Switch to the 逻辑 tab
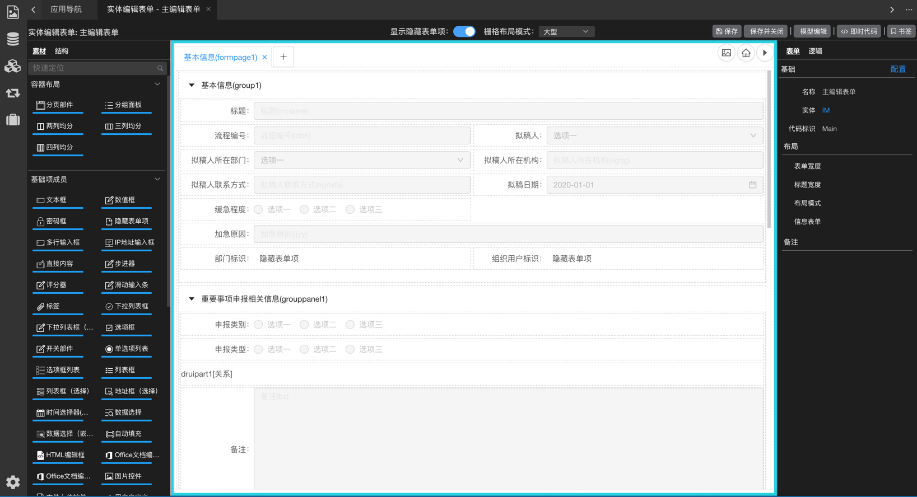Screen dimensions: 917x497 point(815,51)
